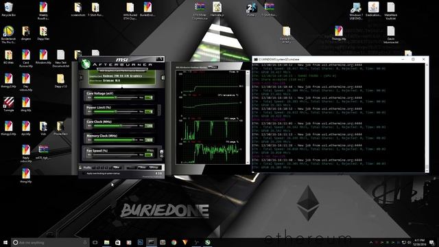Screen dimensions: 439x247
Task: Open Afterburner Settings
Action: coord(154,167)
